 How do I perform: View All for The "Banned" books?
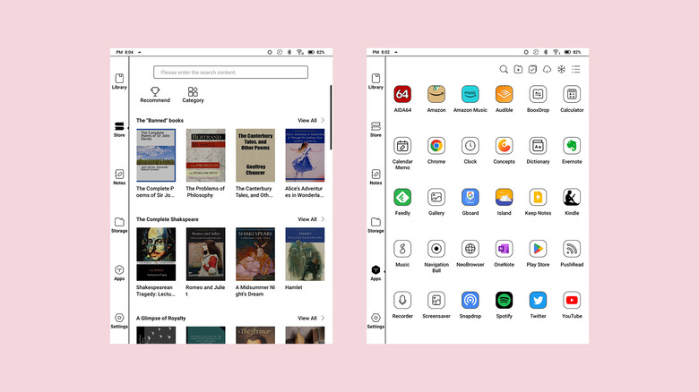coord(311,121)
